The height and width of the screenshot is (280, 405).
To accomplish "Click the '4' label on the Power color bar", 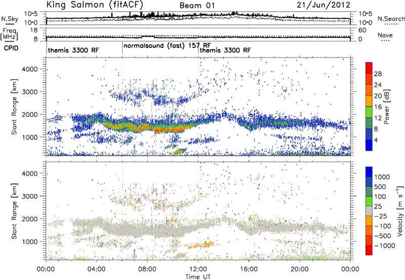I will [376, 141].
